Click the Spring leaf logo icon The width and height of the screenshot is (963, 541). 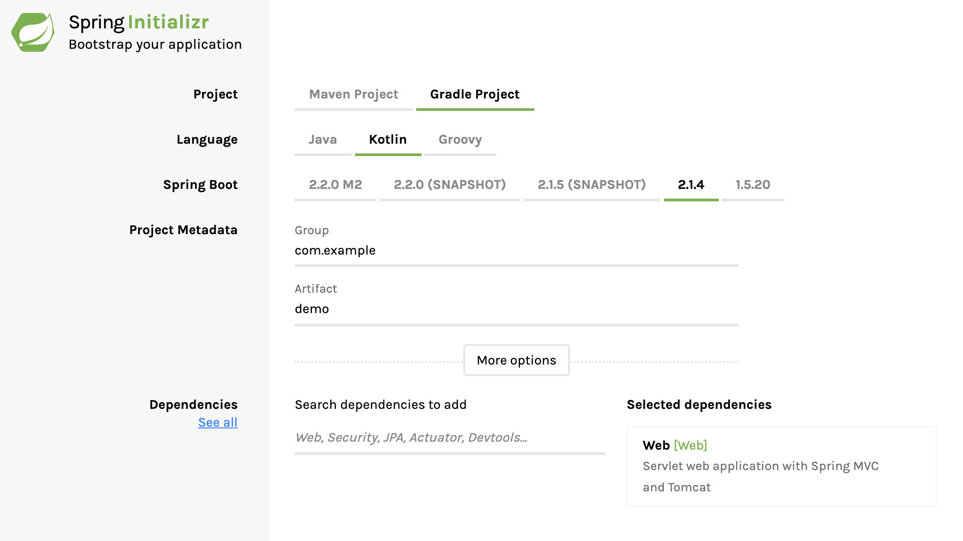(x=33, y=32)
